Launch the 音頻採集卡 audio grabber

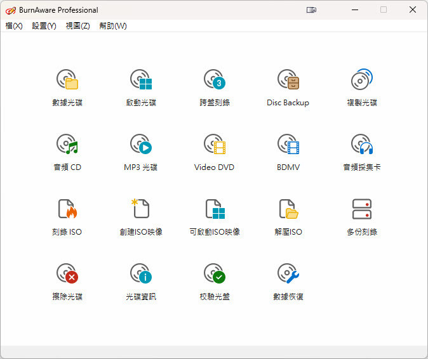click(x=362, y=145)
